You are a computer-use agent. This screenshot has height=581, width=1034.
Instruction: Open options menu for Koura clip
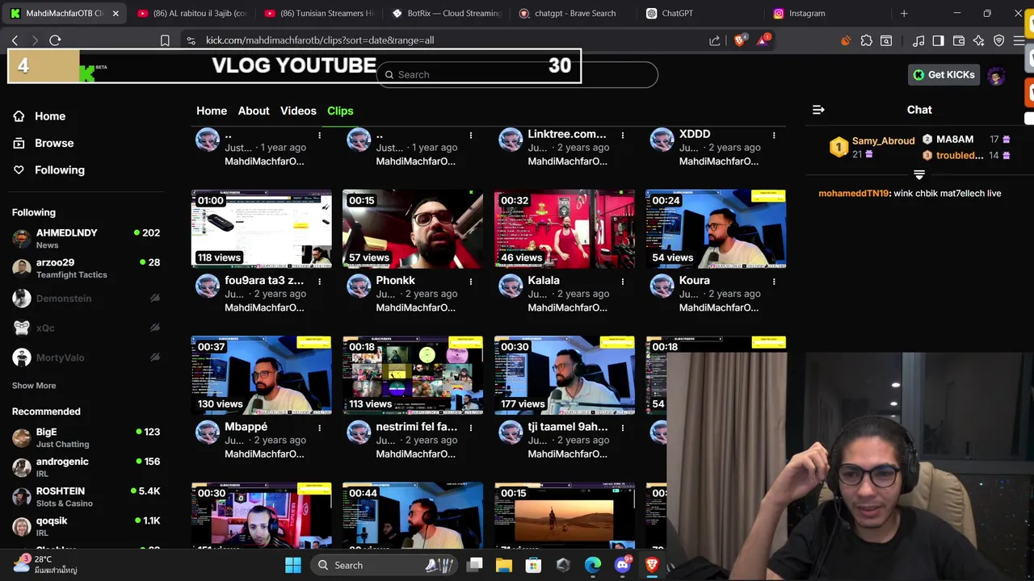tap(774, 282)
